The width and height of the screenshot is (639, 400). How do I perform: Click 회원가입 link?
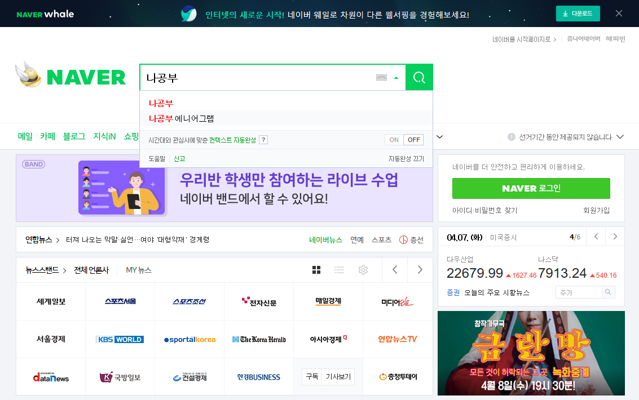(597, 210)
